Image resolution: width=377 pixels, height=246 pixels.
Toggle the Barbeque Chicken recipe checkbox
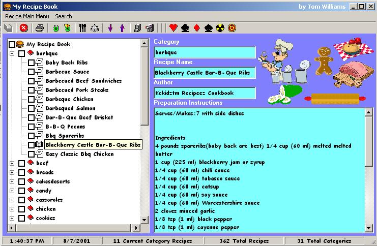coord(32,100)
